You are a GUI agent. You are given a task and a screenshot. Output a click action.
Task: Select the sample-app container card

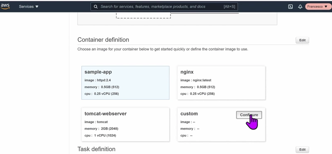tap(125, 83)
